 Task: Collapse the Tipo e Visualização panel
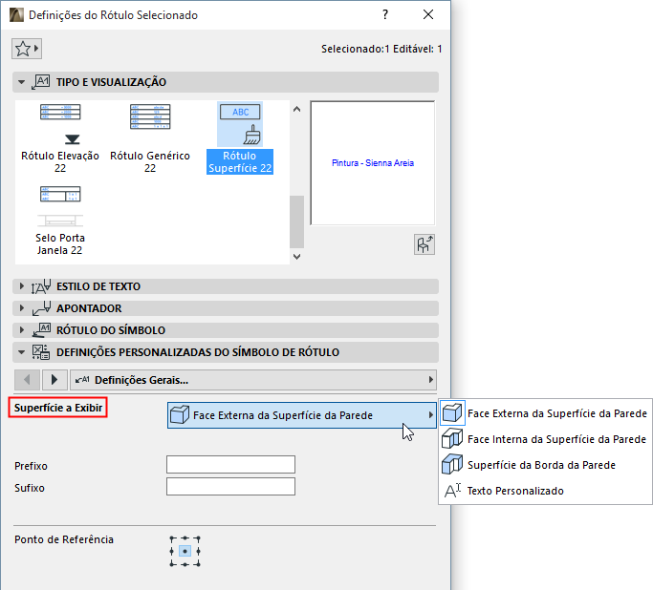click(x=21, y=82)
